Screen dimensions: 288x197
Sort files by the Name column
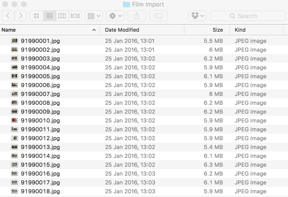49,30
